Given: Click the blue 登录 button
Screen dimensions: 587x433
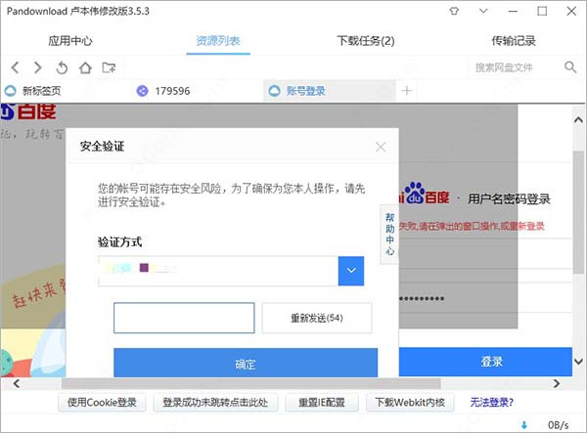Looking at the screenshot, I should coord(485,362).
